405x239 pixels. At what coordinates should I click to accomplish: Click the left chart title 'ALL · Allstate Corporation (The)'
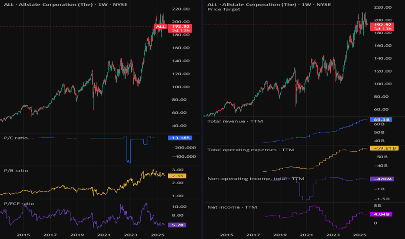point(48,4)
